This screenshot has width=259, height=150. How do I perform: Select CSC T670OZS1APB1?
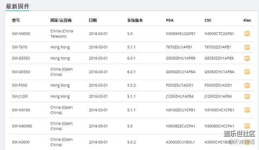(x=218, y=47)
